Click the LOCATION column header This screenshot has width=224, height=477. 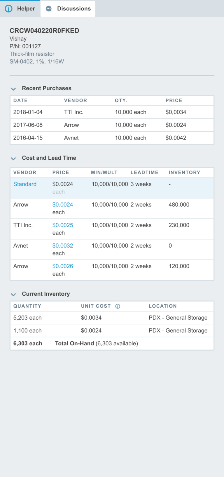point(163,306)
